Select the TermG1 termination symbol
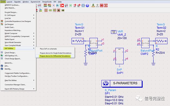 tap(78, 41)
